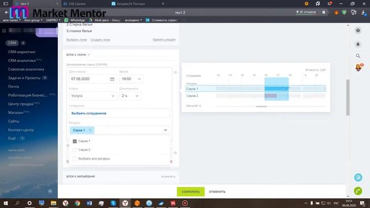Image resolution: width=370 pixels, height=208 pixels.
Task: Click the Масштаб scale slider handle
Action: tap(261, 106)
